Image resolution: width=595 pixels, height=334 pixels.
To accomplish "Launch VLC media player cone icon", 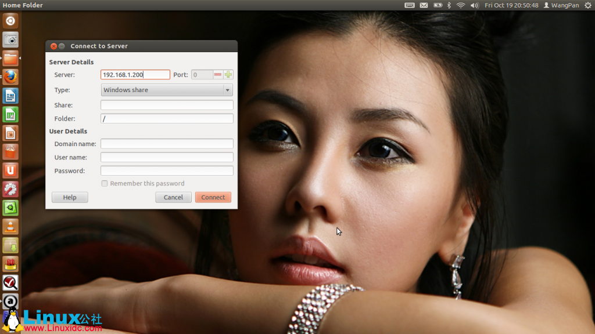I will pyautogui.click(x=10, y=227).
